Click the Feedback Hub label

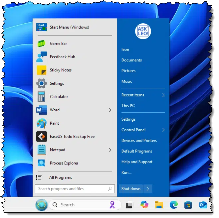point(63,57)
